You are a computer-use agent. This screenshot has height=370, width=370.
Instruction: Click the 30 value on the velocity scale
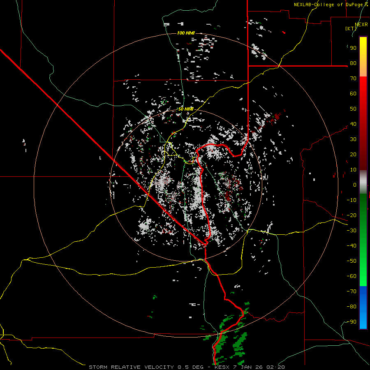coord(353,139)
